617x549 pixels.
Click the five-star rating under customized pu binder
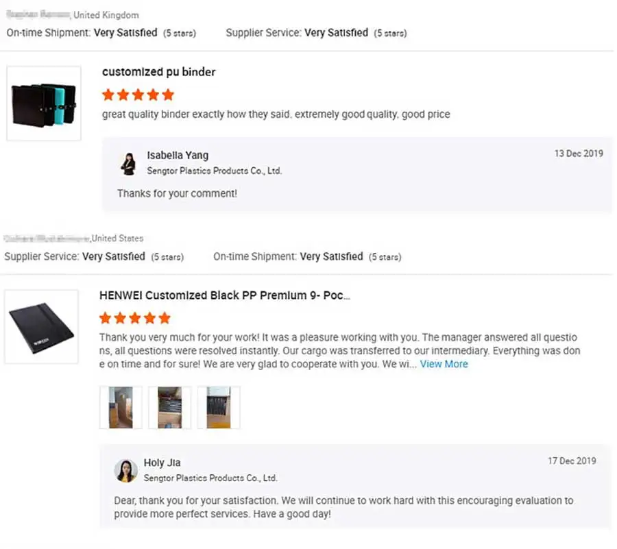click(x=138, y=95)
